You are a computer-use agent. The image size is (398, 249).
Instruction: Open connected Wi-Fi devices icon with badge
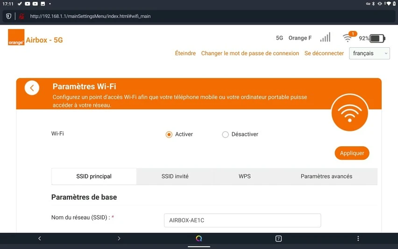[349, 37]
